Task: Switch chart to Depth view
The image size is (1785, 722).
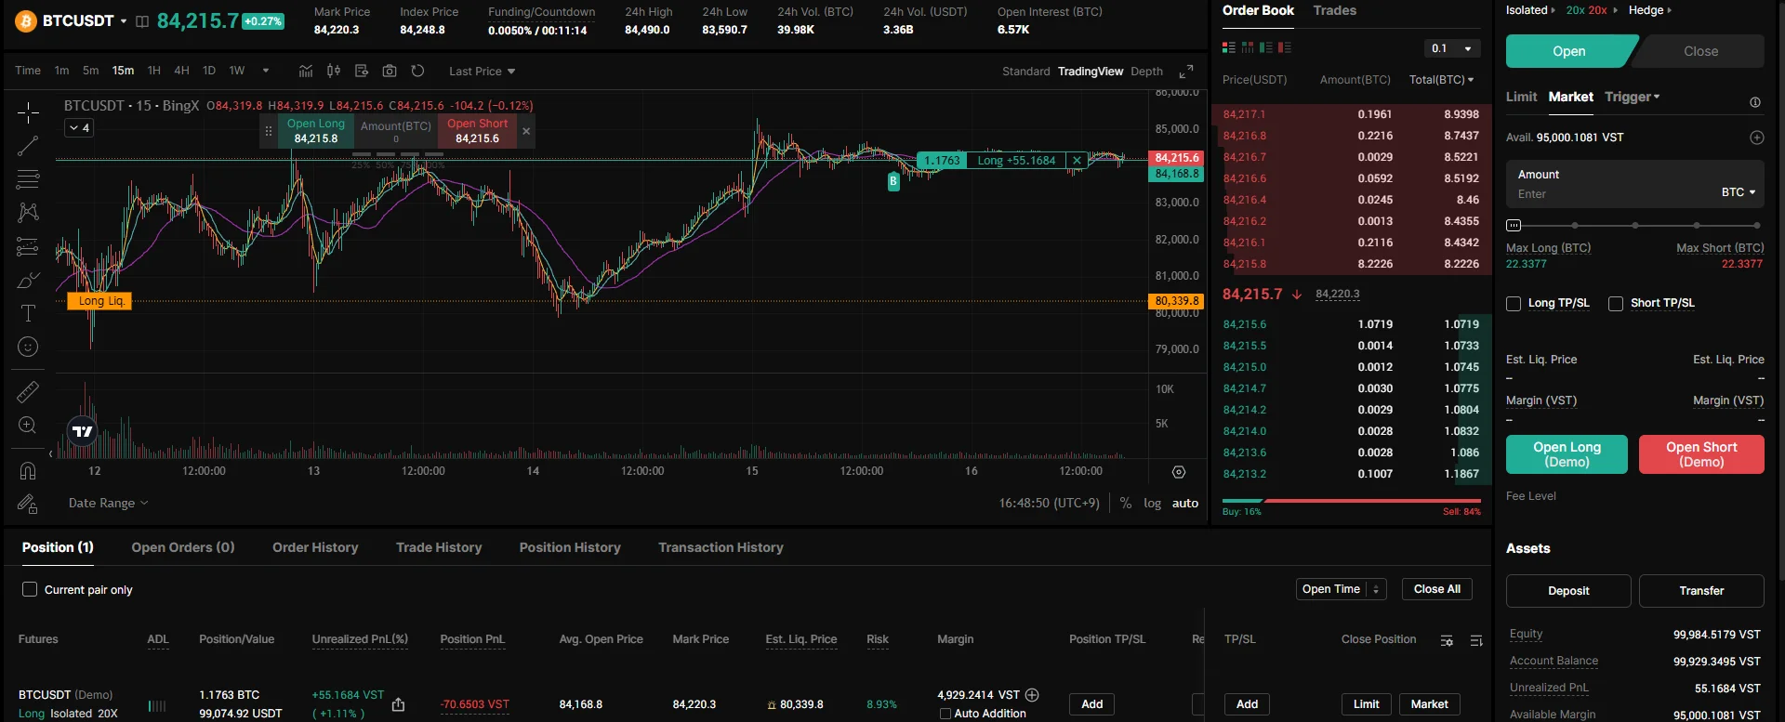Action: pos(1146,72)
